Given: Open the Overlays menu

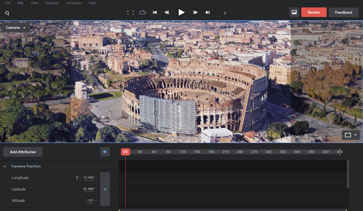Looking at the screenshot, I should coord(52,3).
